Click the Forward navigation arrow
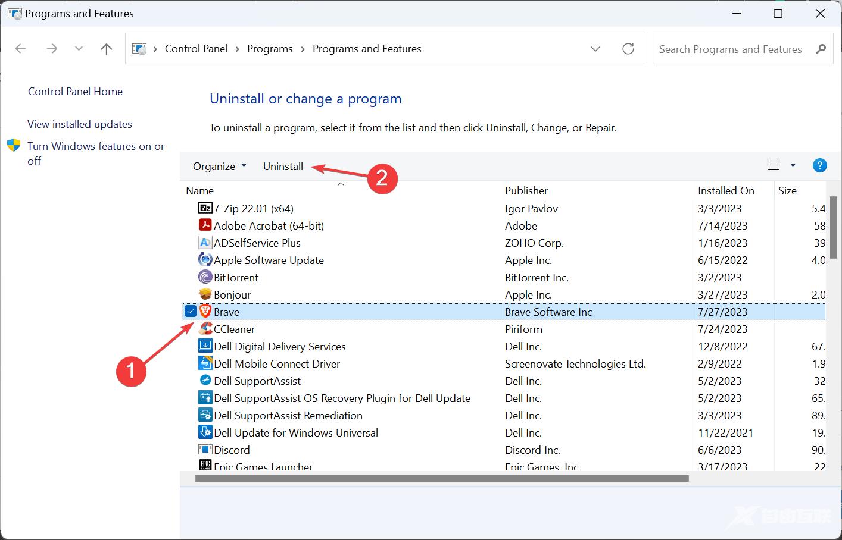Viewport: 842px width, 540px height. [52, 49]
